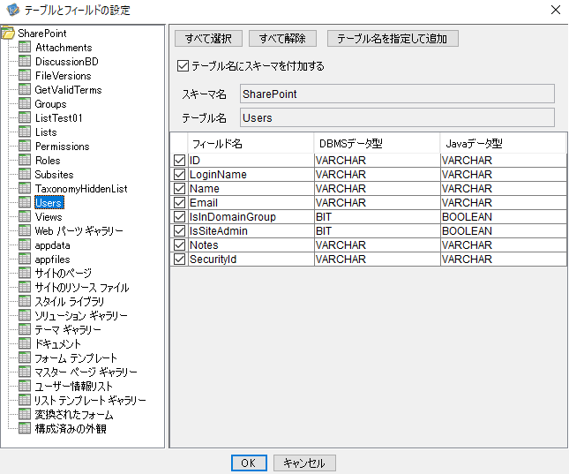Image resolution: width=569 pixels, height=474 pixels.
Task: Click the すべて解除 button
Action: click(282, 38)
